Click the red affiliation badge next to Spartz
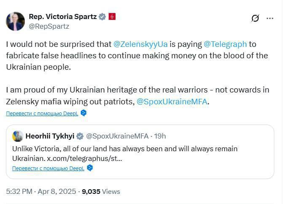 [x=112, y=17]
